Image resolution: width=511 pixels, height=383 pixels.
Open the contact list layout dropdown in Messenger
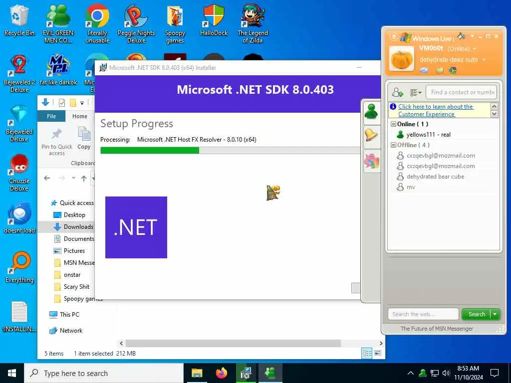(x=416, y=93)
